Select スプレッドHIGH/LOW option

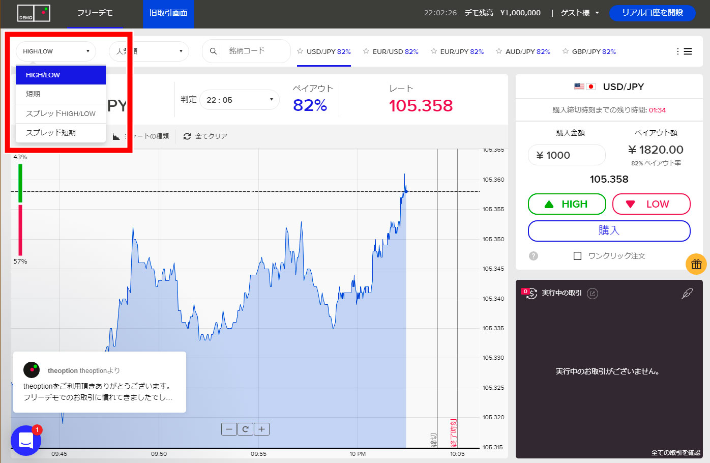pos(61,113)
